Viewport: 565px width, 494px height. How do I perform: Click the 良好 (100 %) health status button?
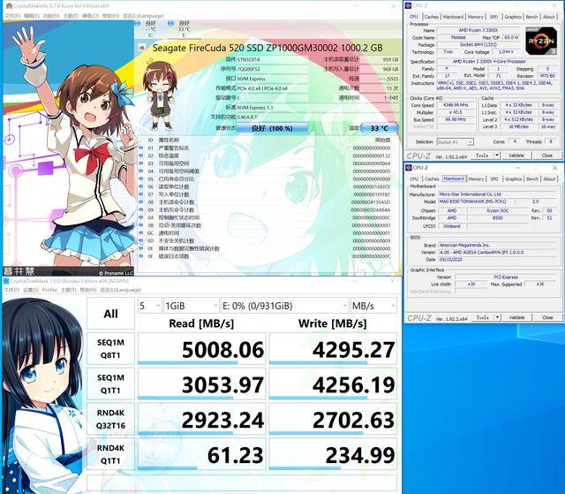(x=272, y=128)
